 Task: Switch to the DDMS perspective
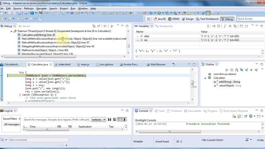174,19
